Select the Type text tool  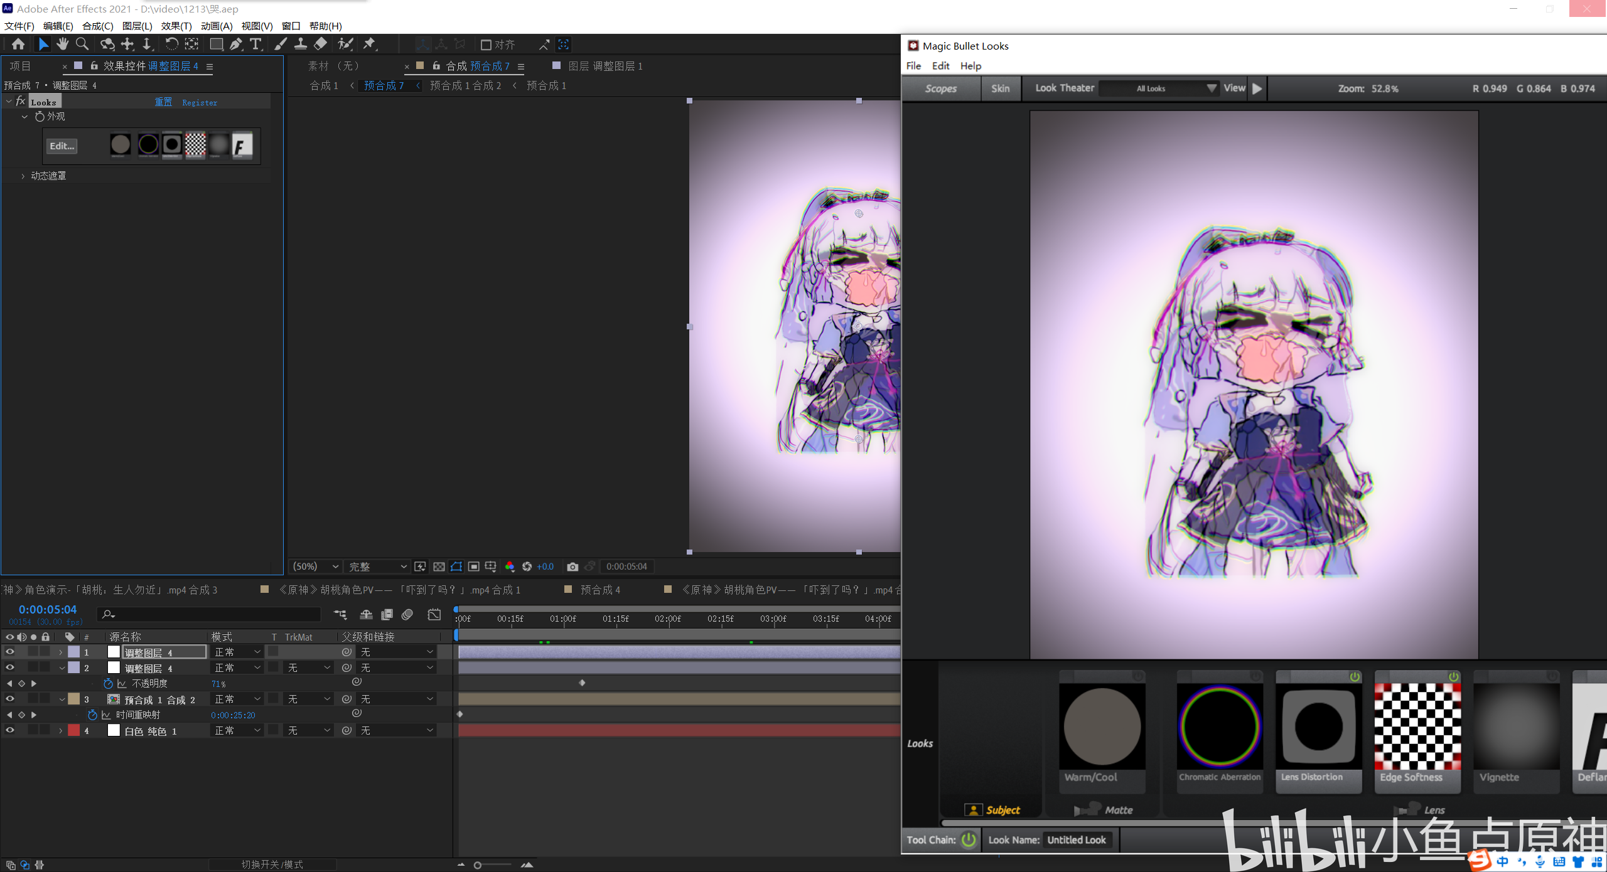coord(255,44)
